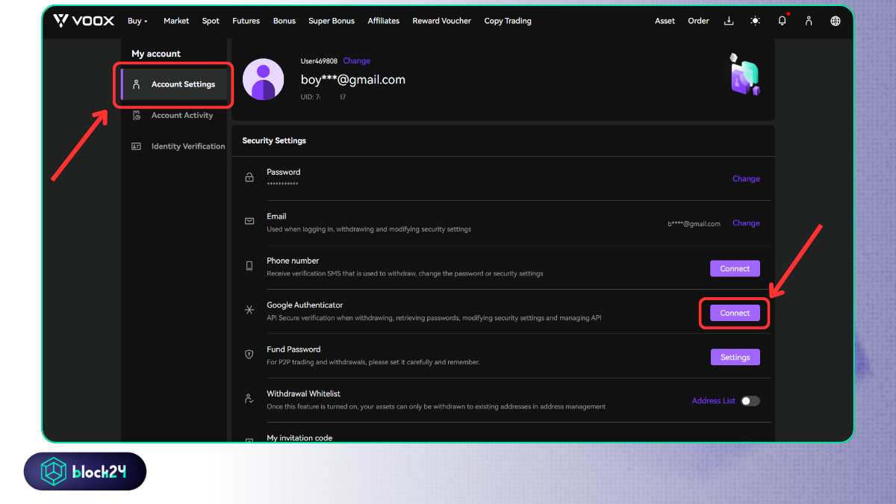Click the Security Settings heading
Image resolution: width=896 pixels, height=504 pixels.
[x=274, y=140]
